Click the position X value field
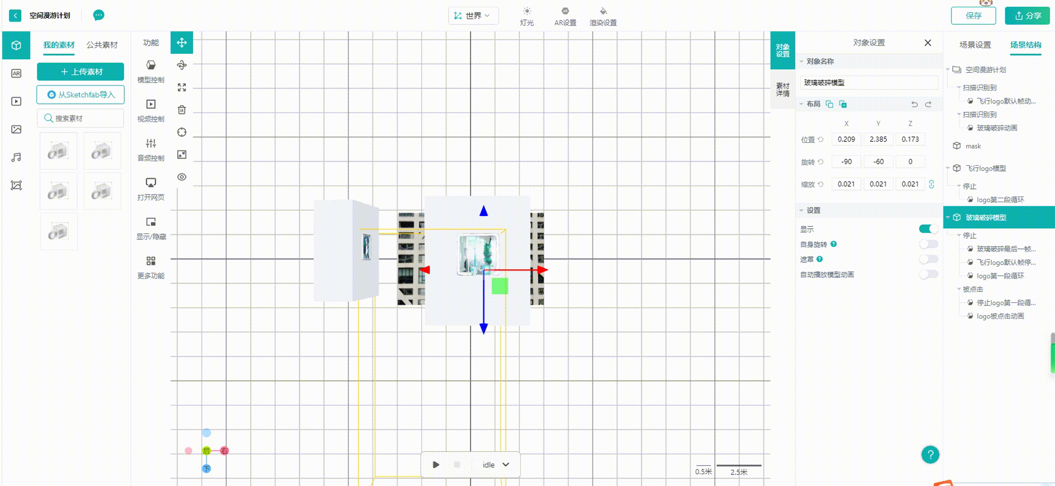1055x486 pixels. [846, 139]
